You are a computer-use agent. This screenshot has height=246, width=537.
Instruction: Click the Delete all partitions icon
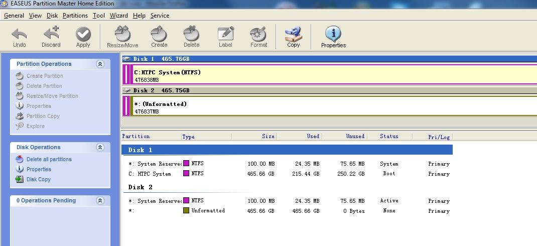point(20,159)
